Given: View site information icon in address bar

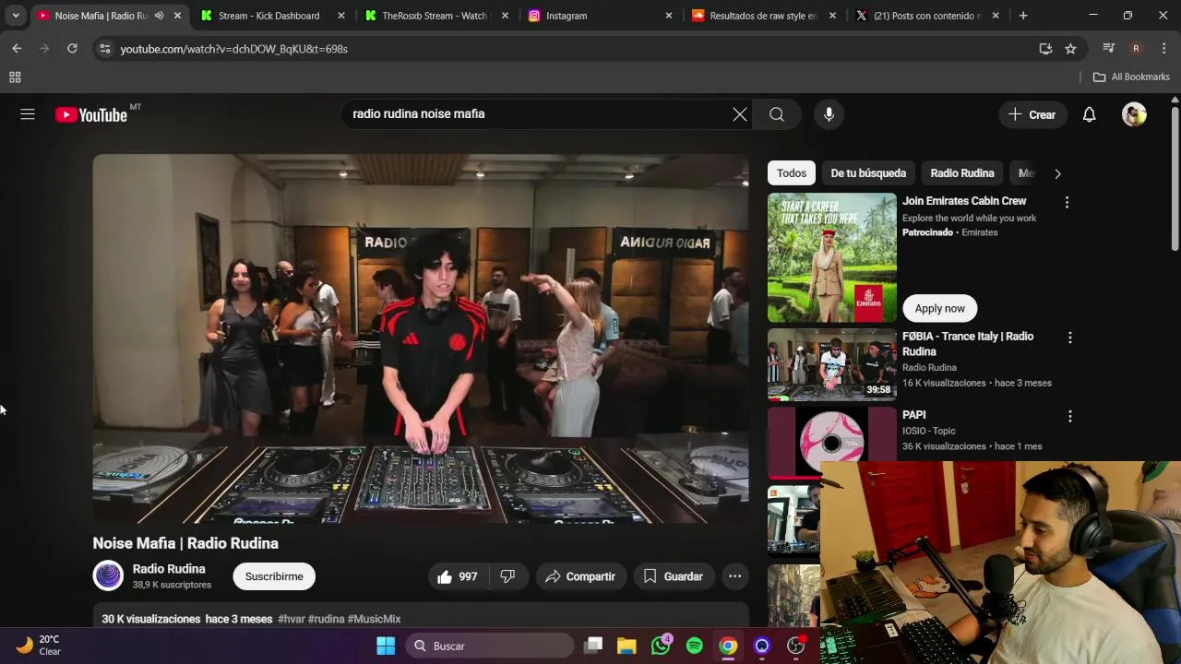Looking at the screenshot, I should point(104,49).
